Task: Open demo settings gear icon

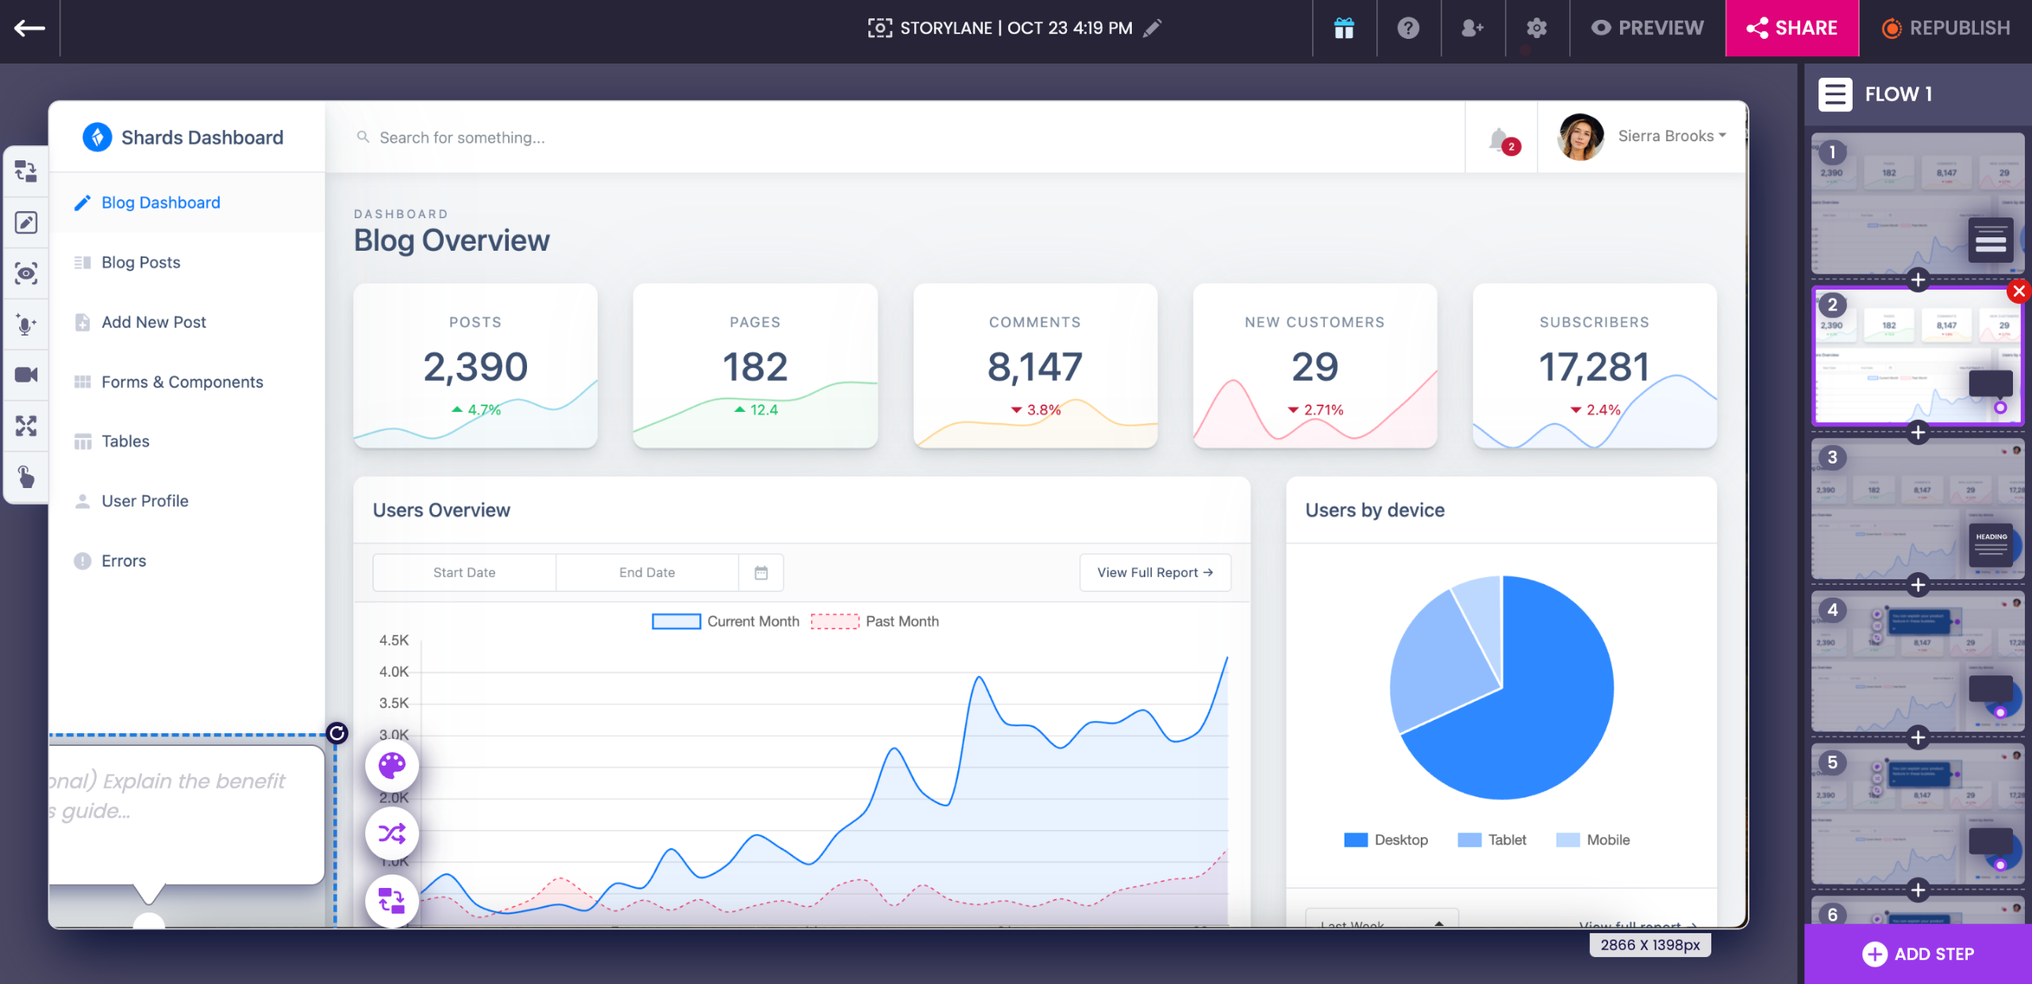Action: click(1537, 29)
